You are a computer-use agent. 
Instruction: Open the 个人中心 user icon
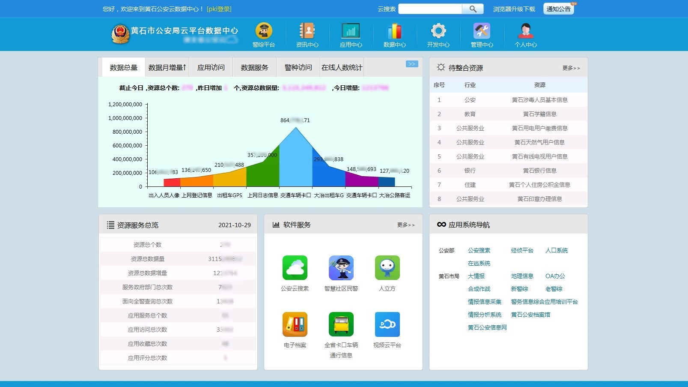[x=525, y=32]
